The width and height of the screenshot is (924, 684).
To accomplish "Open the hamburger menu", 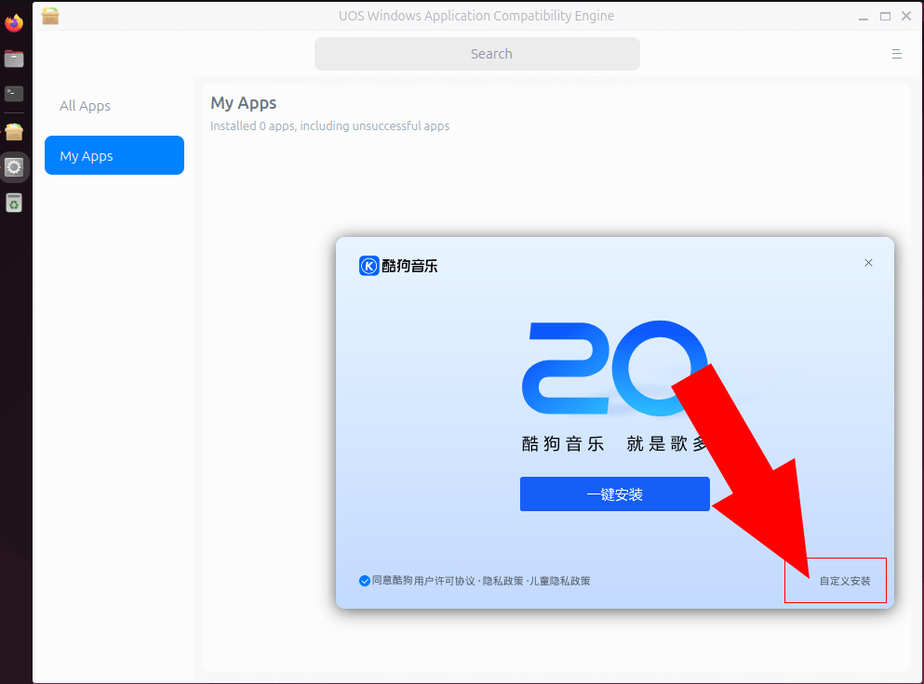I will pyautogui.click(x=896, y=54).
